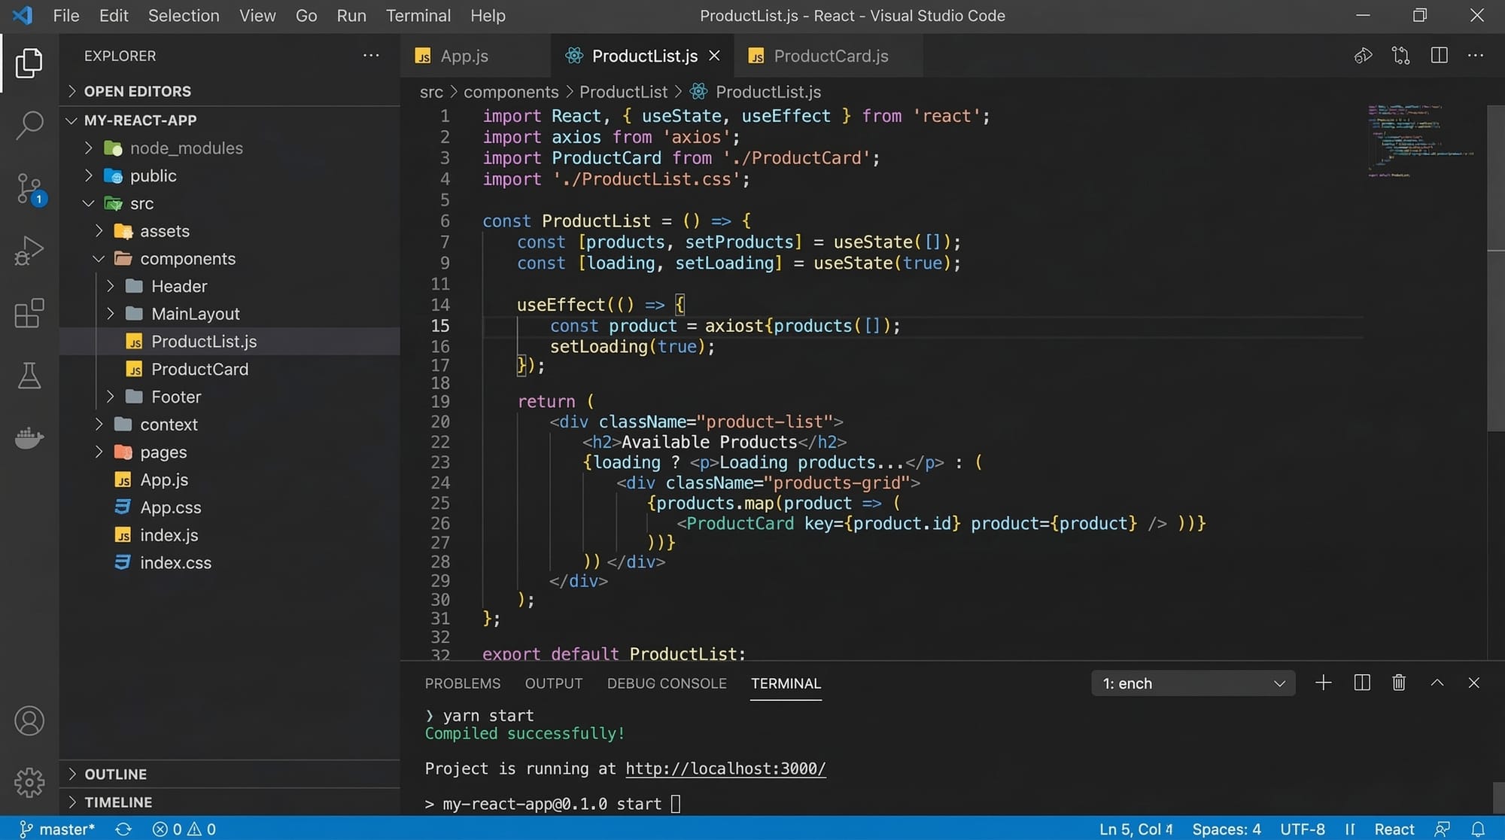Expand the OUTLINE section

[x=115, y=774]
